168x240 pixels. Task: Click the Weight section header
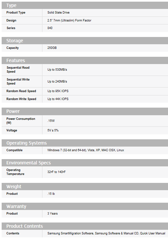click(x=85, y=187)
